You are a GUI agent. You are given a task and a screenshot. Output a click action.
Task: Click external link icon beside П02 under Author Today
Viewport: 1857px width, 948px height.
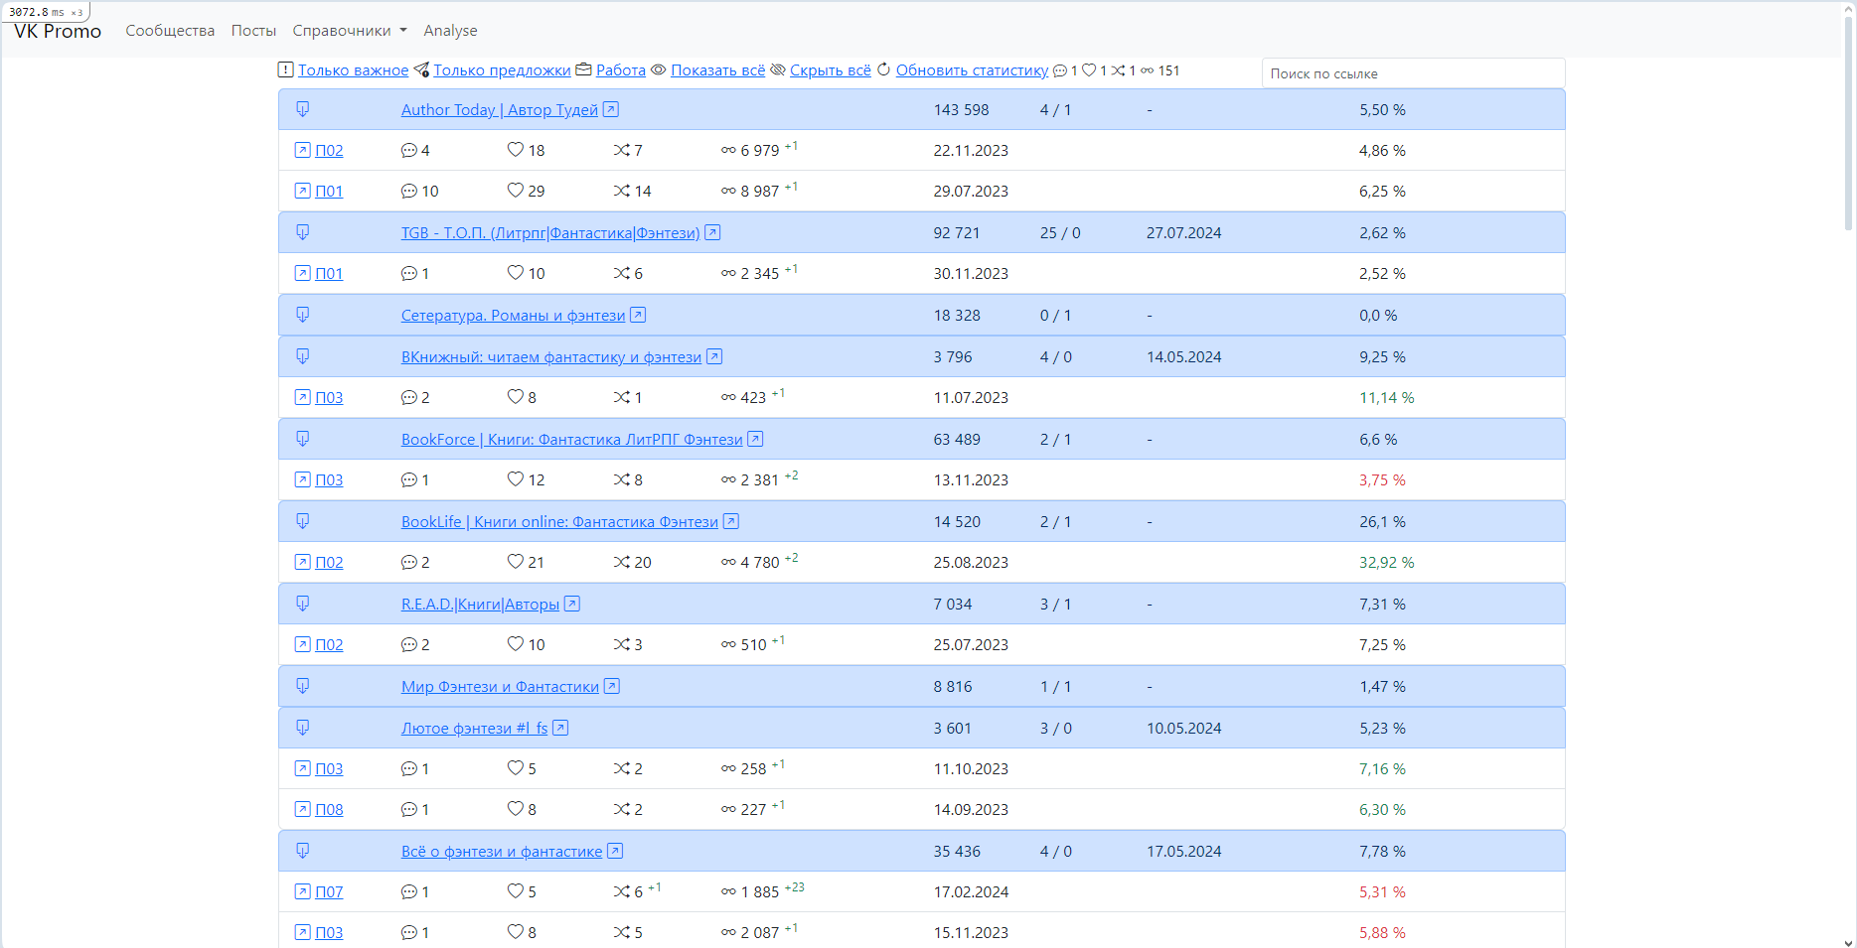pos(303,150)
